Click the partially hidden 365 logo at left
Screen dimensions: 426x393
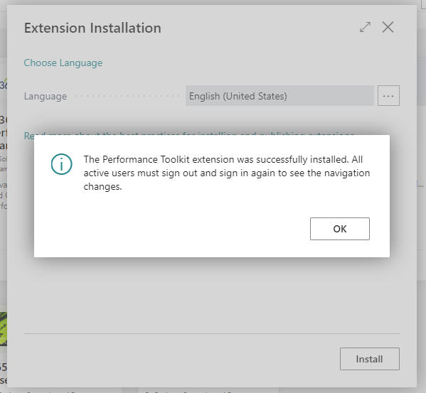coord(4,85)
